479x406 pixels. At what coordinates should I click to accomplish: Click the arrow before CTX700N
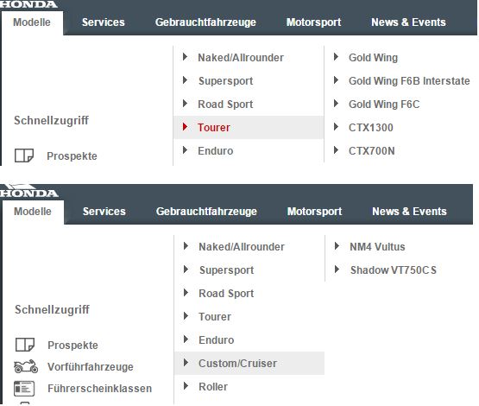tap(336, 149)
